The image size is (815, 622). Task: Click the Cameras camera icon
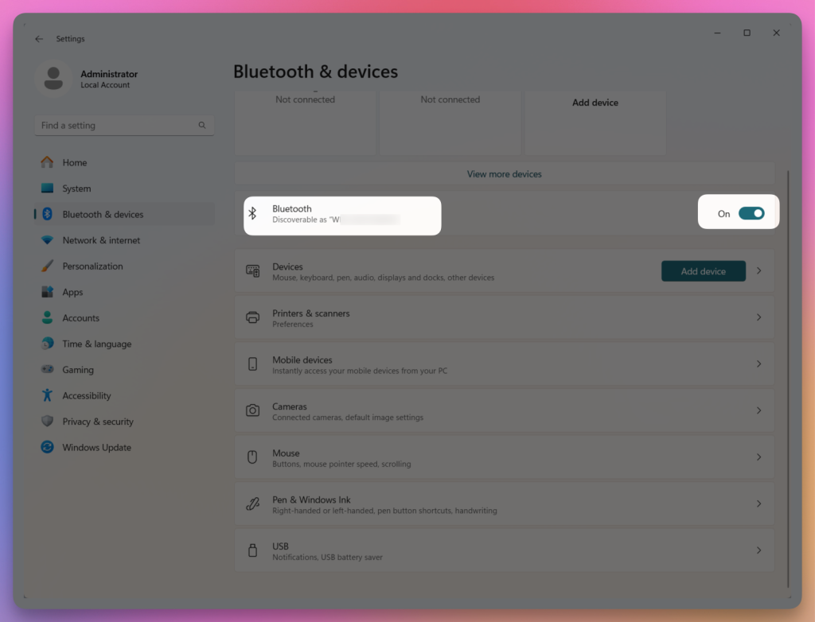252,410
